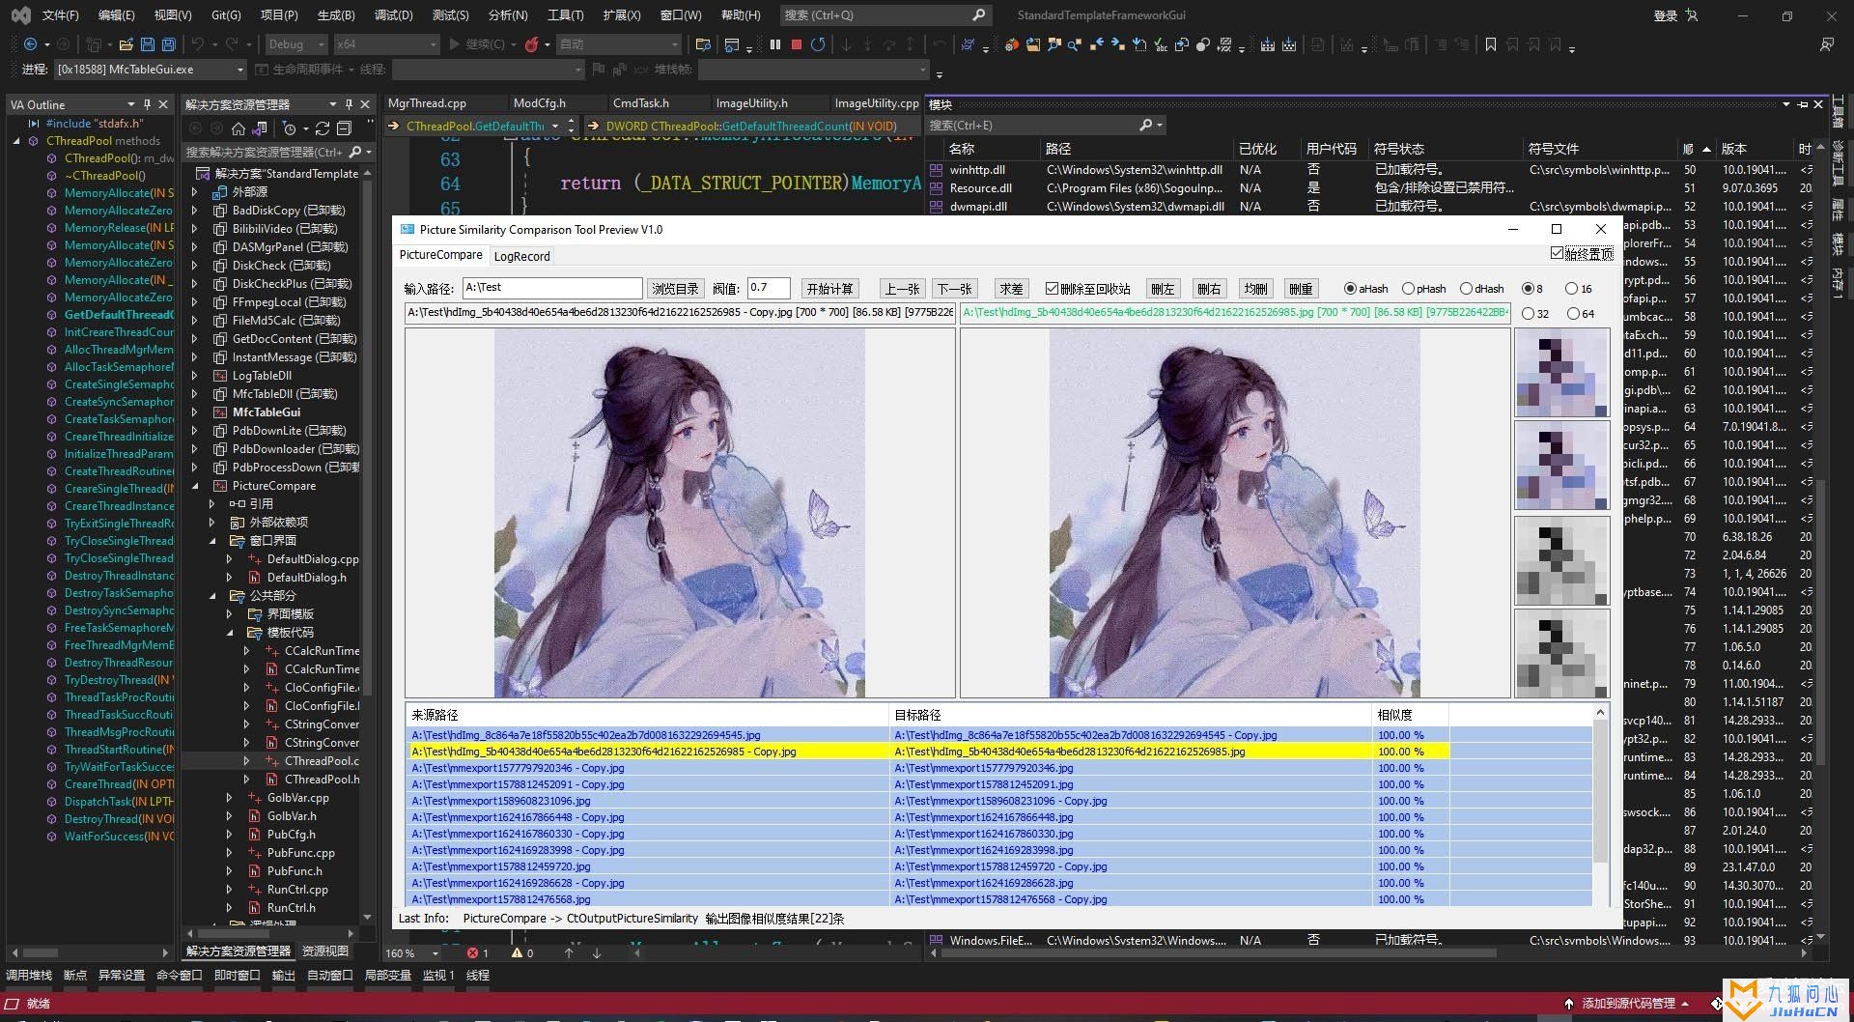1854x1022 pixels.
Task: Pin the VA Outline panel
Action: click(147, 104)
